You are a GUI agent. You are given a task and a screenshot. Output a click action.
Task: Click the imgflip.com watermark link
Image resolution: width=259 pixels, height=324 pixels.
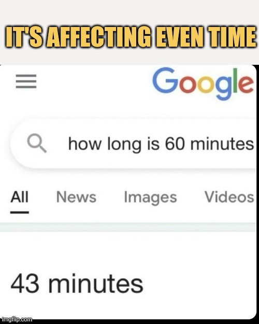click(x=17, y=319)
